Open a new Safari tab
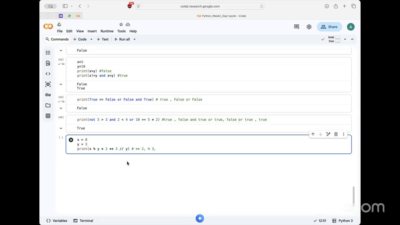Image resolution: width=400 pixels, height=225 pixels. tap(344, 6)
